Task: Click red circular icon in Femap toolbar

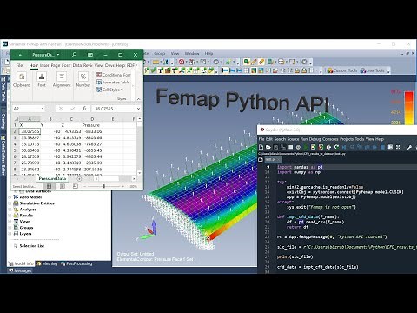Action: click(182, 62)
